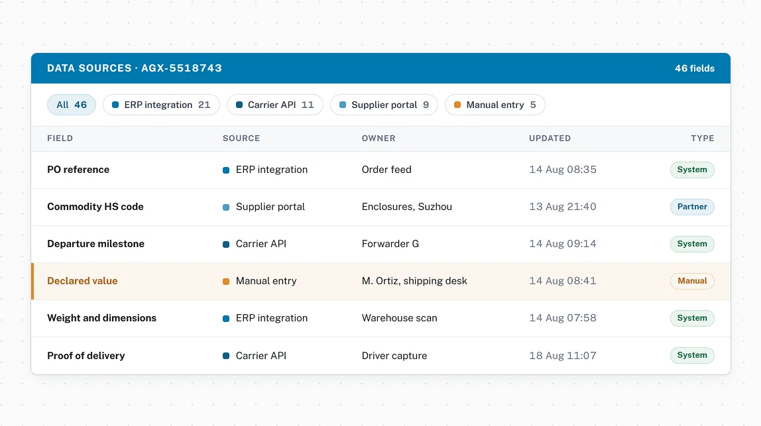Filter by Supplier portal chip

(x=384, y=105)
